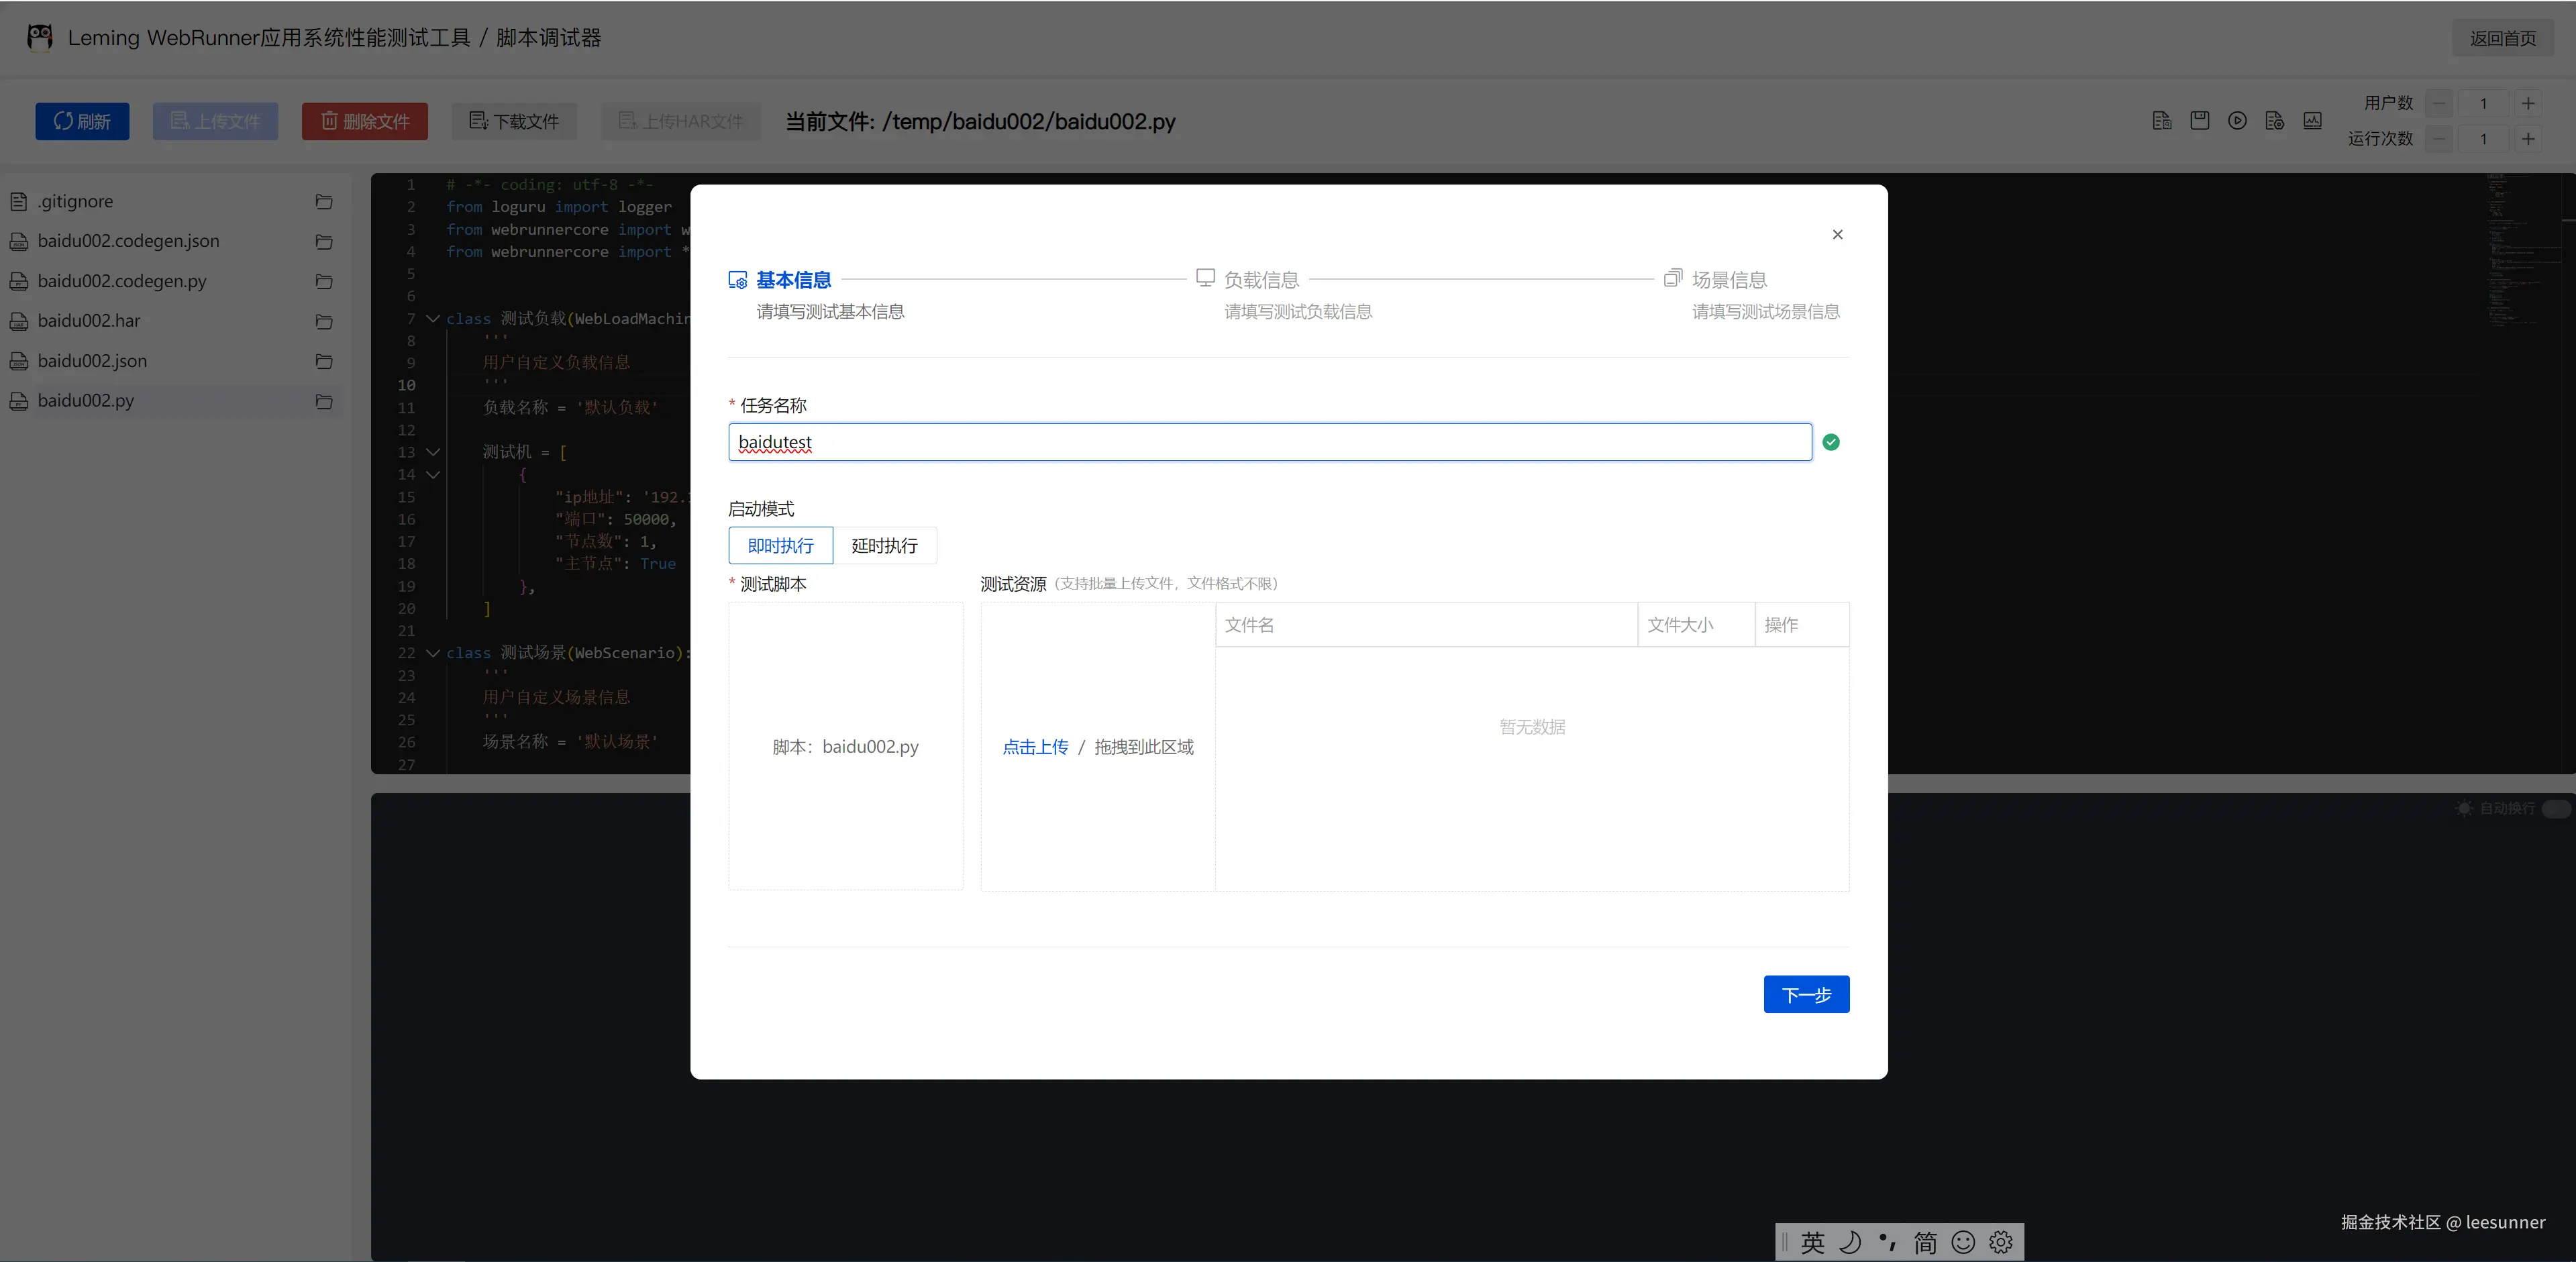The width and height of the screenshot is (2576, 1262).
Task: Click the IME settings gear icon
Action: 2001,1242
